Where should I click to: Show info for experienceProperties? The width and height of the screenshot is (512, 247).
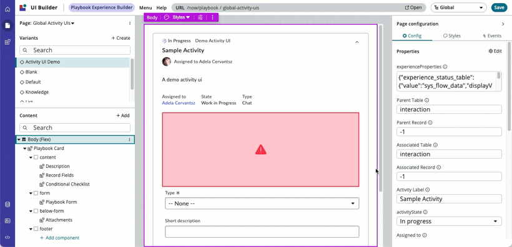pos(445,67)
